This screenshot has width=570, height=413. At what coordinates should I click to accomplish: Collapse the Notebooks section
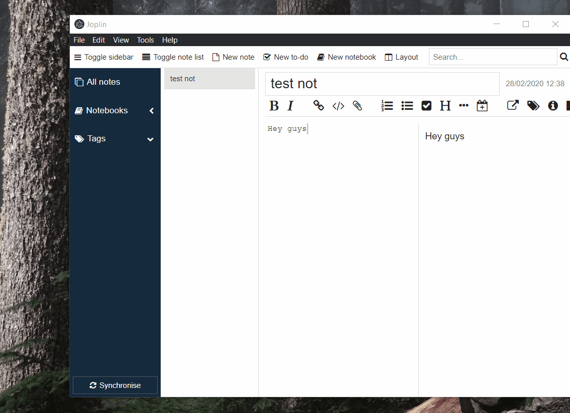point(151,111)
